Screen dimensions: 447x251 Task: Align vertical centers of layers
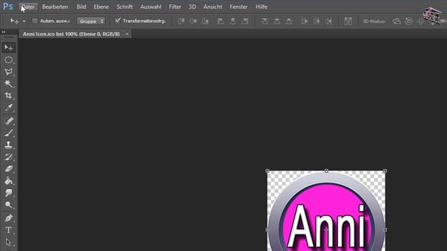point(193,21)
